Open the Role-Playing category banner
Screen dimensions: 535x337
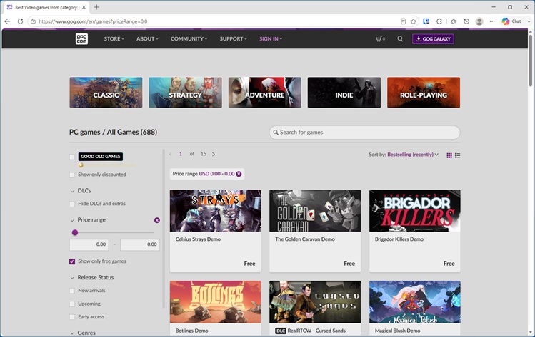pyautogui.click(x=424, y=92)
